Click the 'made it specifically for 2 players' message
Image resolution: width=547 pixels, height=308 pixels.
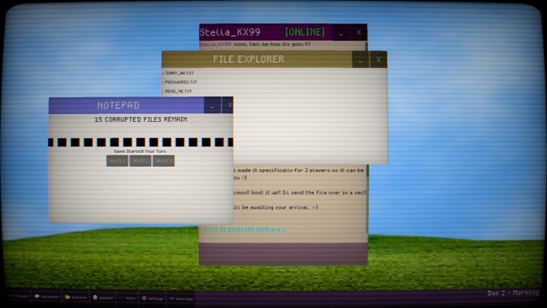coord(299,174)
